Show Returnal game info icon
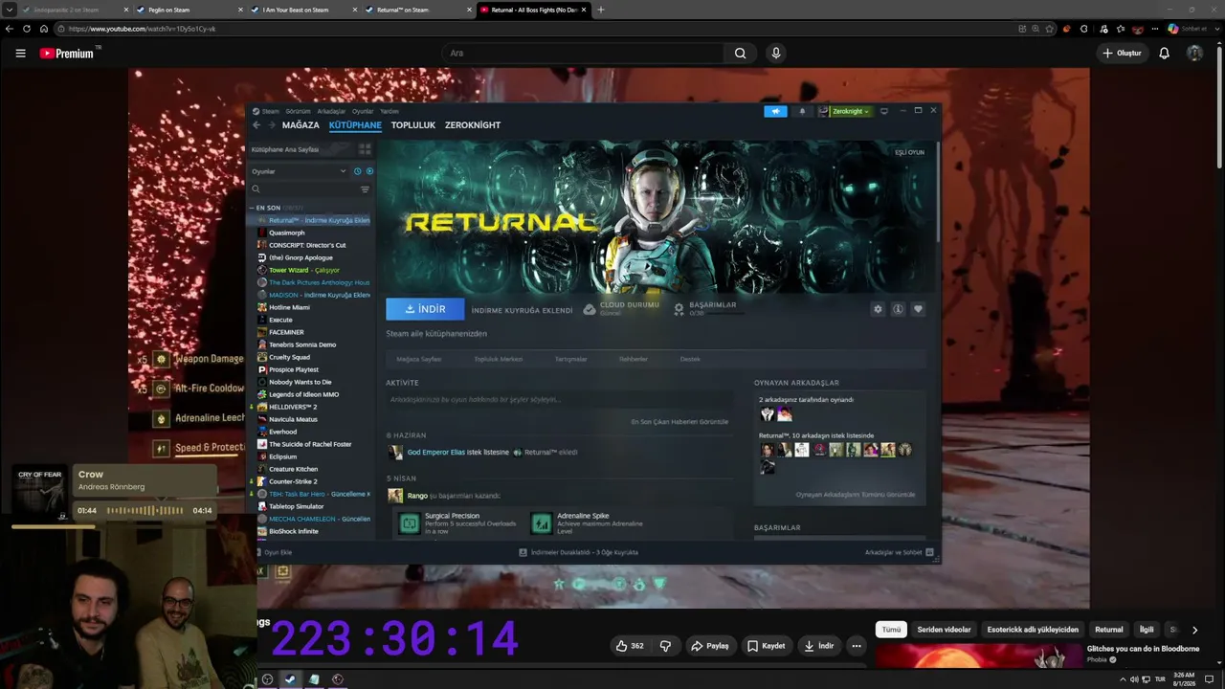The image size is (1225, 689). [x=898, y=309]
